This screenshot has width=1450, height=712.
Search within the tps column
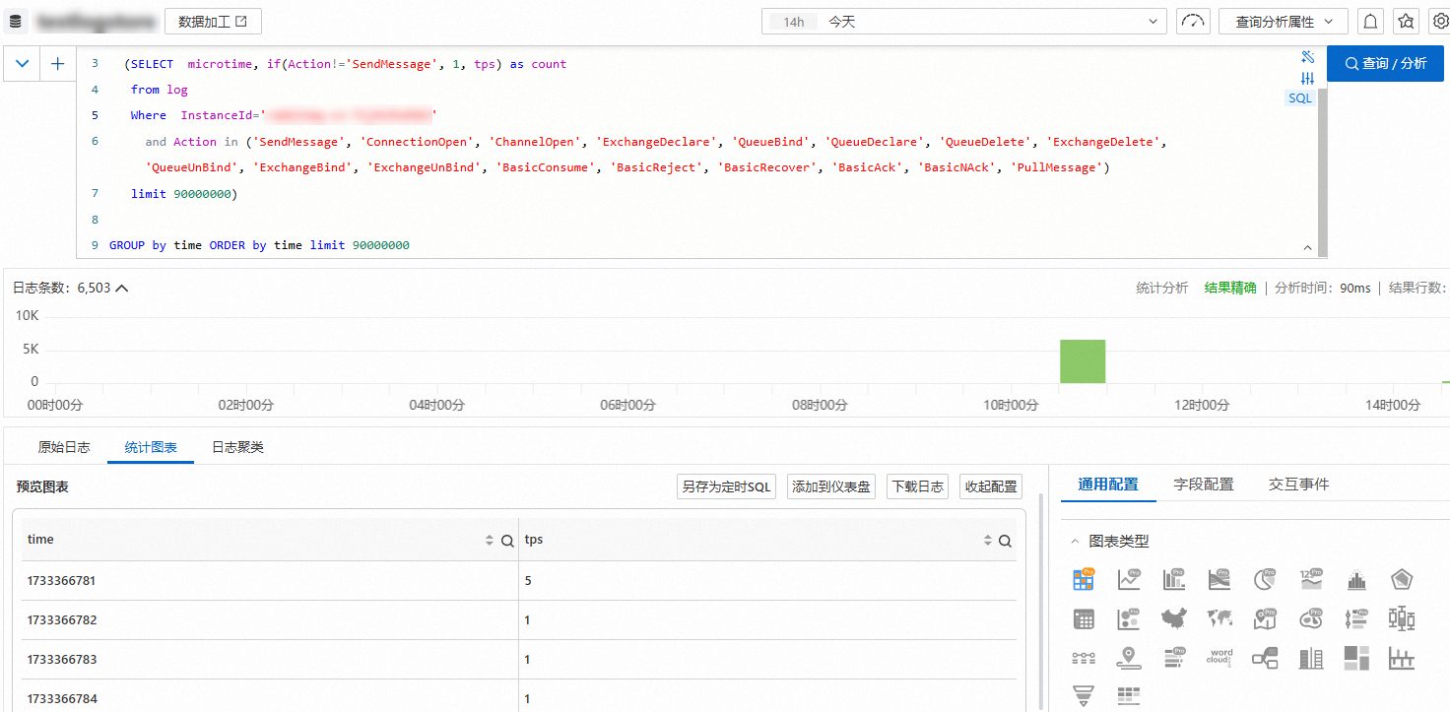coord(1005,541)
